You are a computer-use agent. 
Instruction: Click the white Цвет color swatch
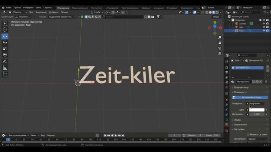point(257,110)
